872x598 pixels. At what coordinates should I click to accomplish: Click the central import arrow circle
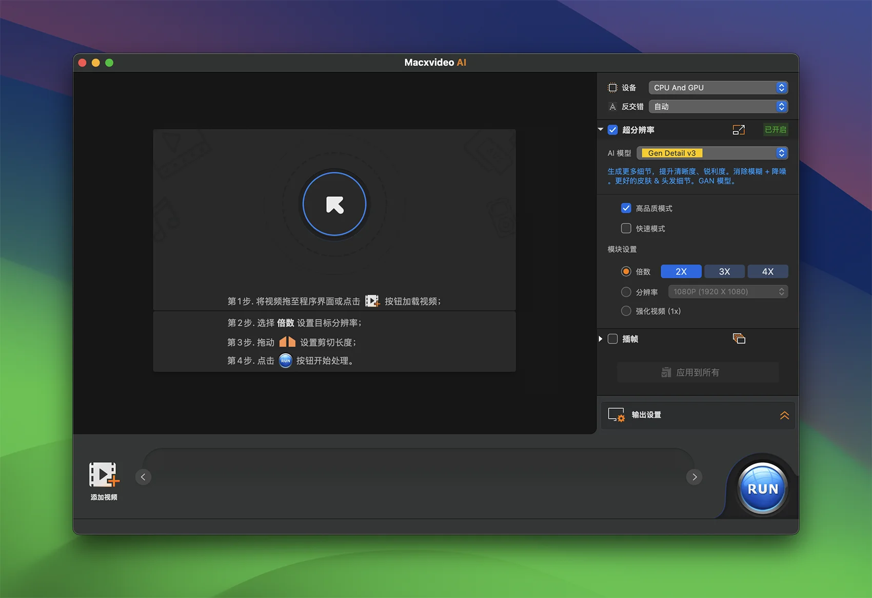[334, 204]
